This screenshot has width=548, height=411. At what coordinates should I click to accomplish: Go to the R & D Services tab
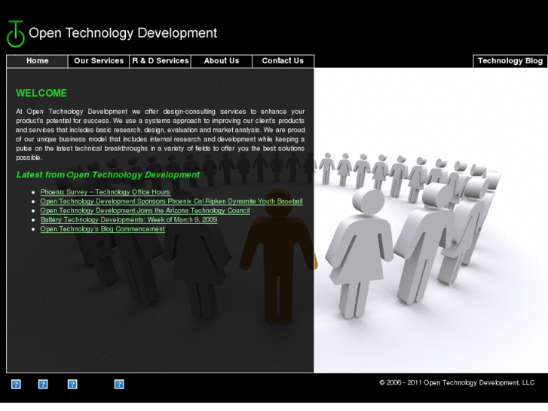tap(160, 61)
